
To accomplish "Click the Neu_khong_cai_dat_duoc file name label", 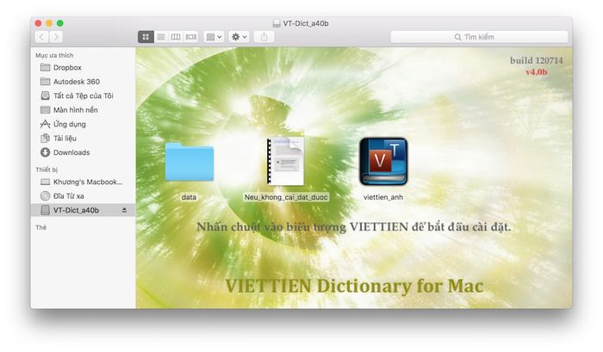I will tap(286, 197).
